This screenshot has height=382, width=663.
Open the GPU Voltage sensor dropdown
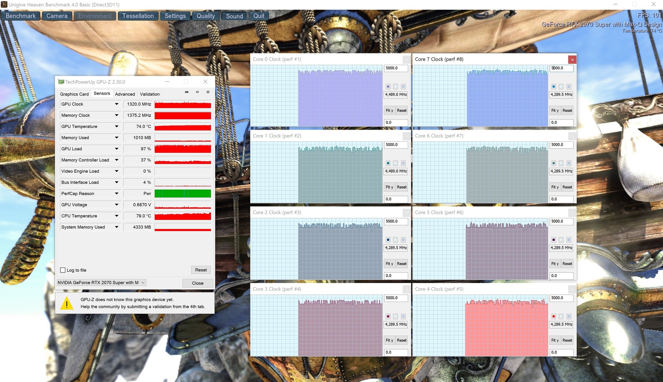[117, 205]
